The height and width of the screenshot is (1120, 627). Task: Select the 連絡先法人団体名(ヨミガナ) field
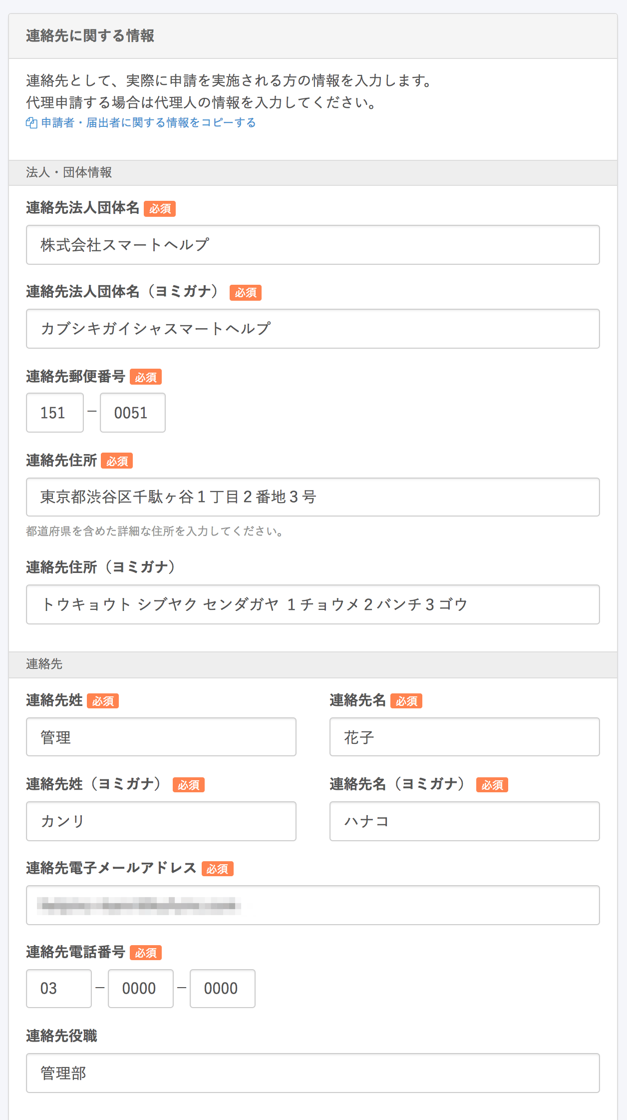313,329
